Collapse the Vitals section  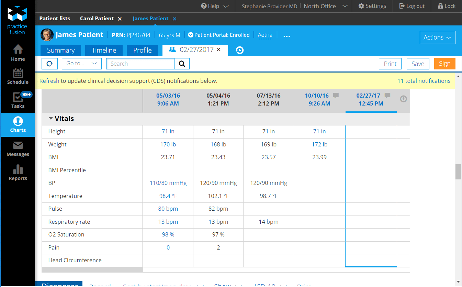pyautogui.click(x=51, y=119)
